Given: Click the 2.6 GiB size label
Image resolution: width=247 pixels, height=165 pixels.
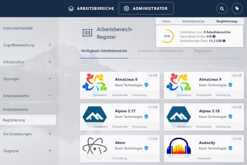Looking at the screenshot, I should [237, 139].
